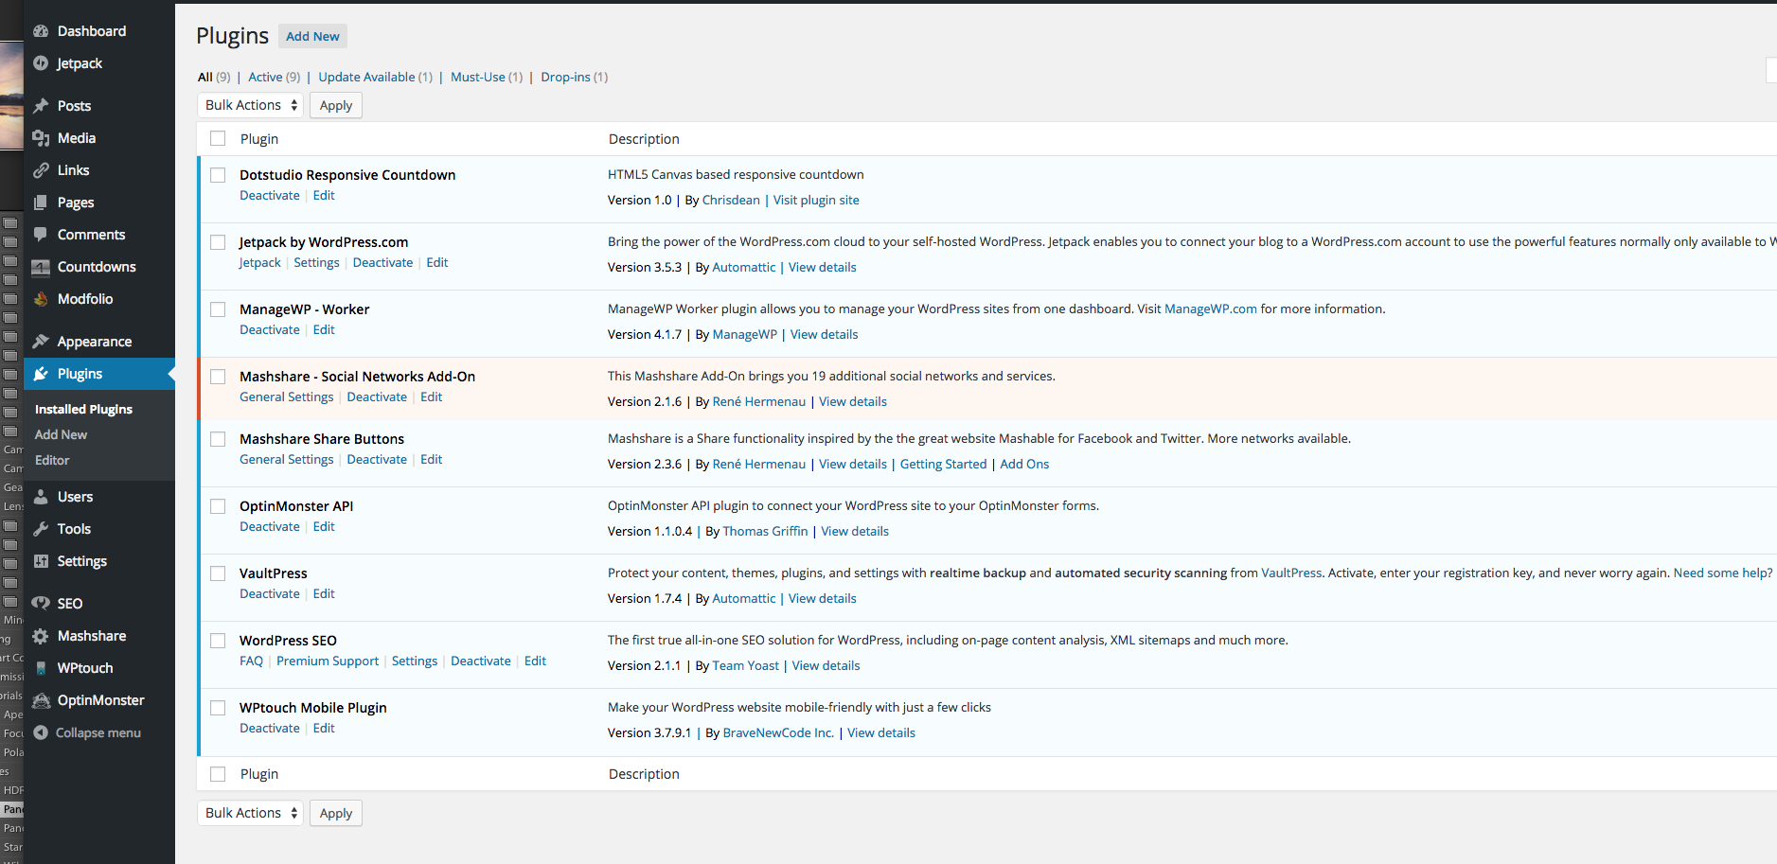Check the VaultPress plugin checkbox

[x=218, y=573]
